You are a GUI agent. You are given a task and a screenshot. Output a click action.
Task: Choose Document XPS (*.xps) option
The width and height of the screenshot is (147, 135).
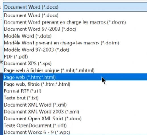(x=75, y=64)
